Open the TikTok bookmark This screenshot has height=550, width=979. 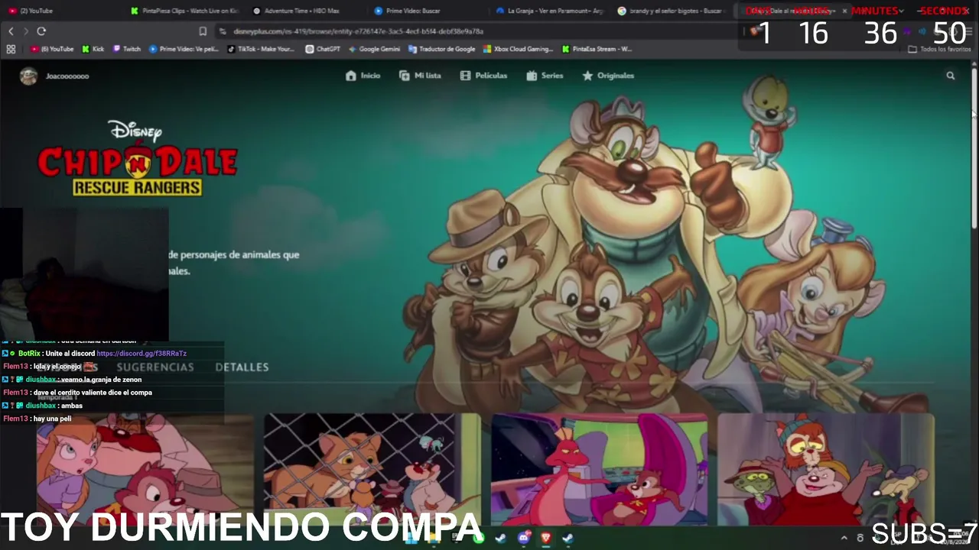click(x=261, y=49)
